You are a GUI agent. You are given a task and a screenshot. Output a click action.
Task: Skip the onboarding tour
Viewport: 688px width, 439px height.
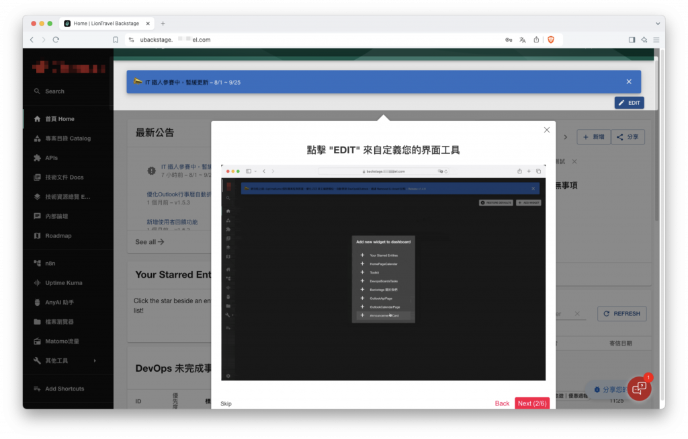click(x=226, y=403)
